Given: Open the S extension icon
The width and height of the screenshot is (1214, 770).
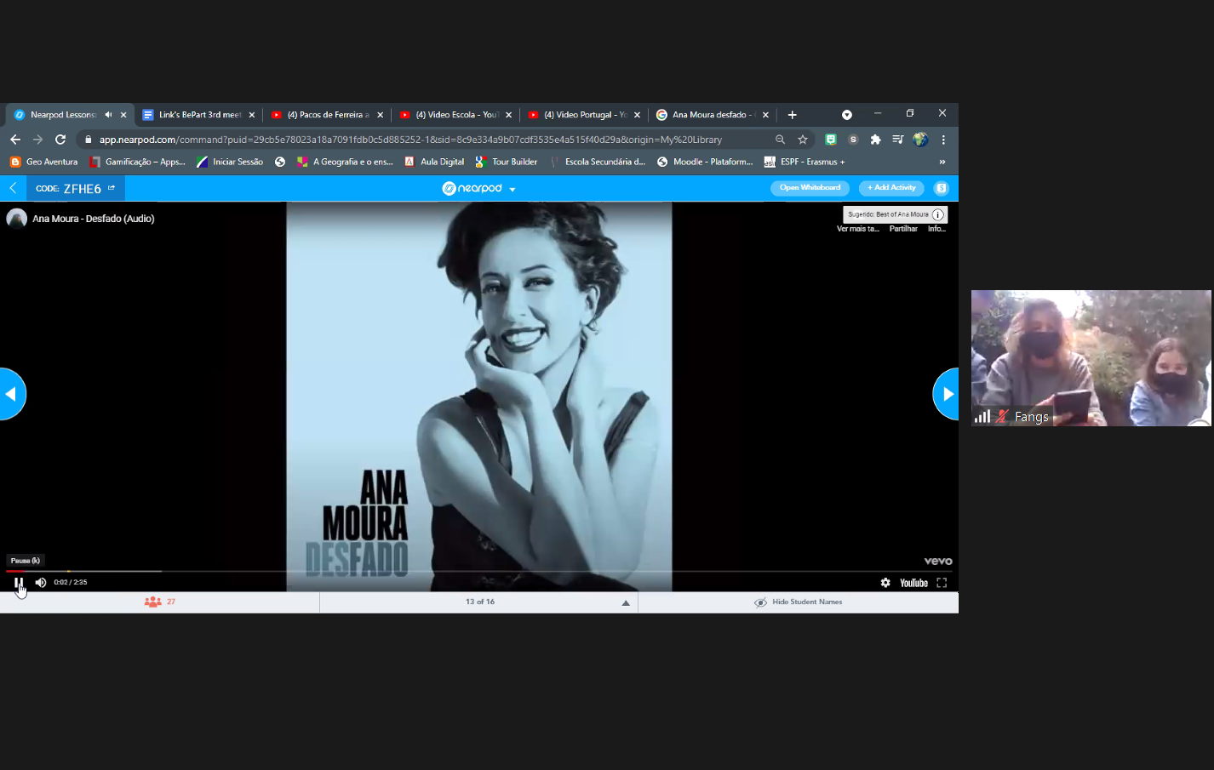Looking at the screenshot, I should (x=853, y=140).
